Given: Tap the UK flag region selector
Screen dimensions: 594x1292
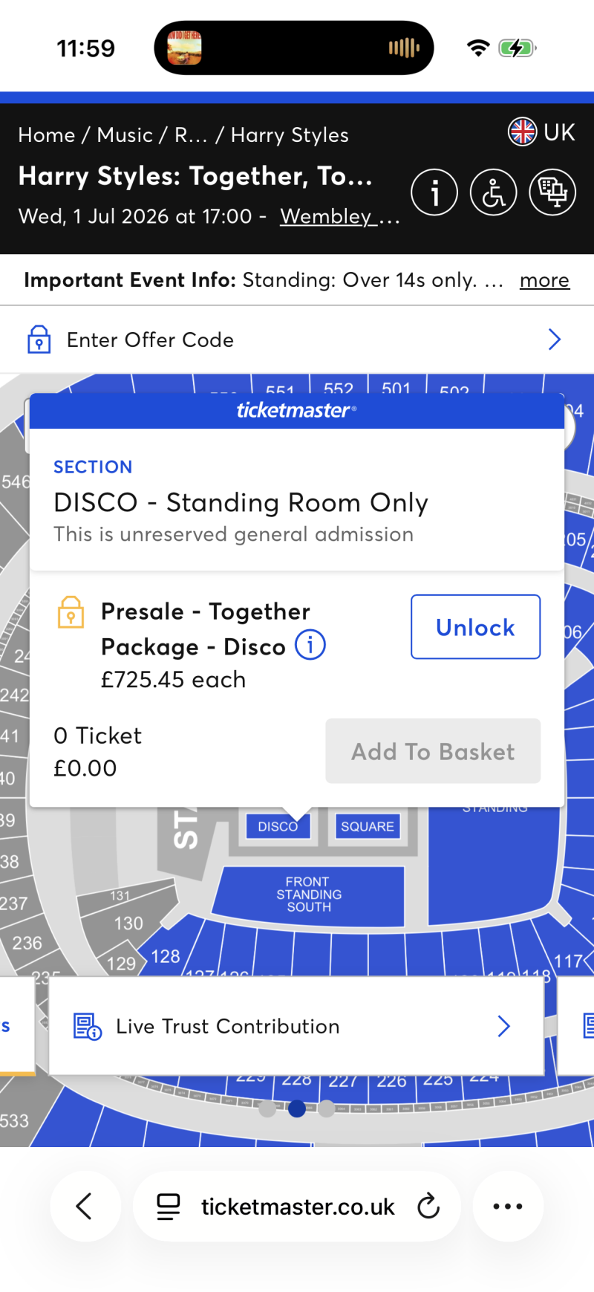Looking at the screenshot, I should (541, 132).
